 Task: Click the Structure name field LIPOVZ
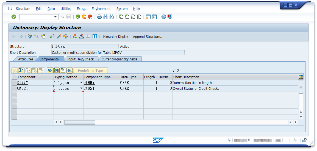point(85,46)
